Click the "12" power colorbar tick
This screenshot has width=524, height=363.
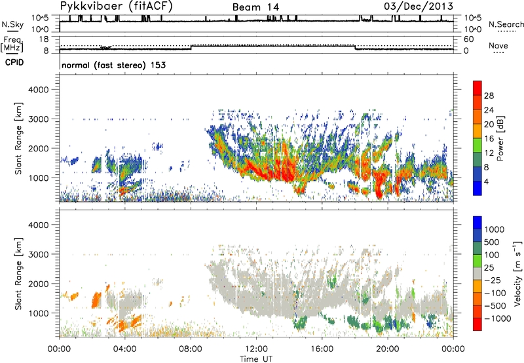coord(489,153)
